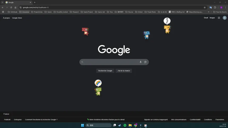Click the Windows taskbar search box

point(98,125)
